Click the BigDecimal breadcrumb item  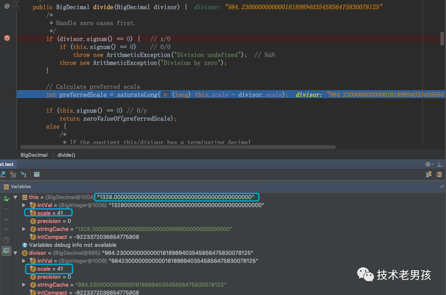click(34, 155)
